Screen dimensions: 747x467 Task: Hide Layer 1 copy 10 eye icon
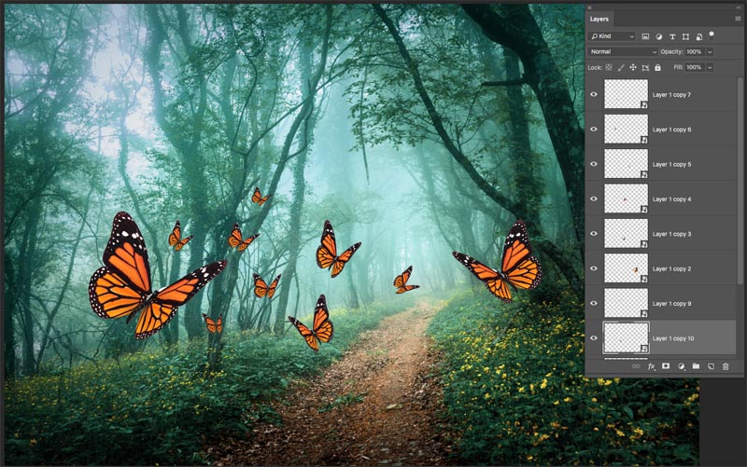(594, 338)
